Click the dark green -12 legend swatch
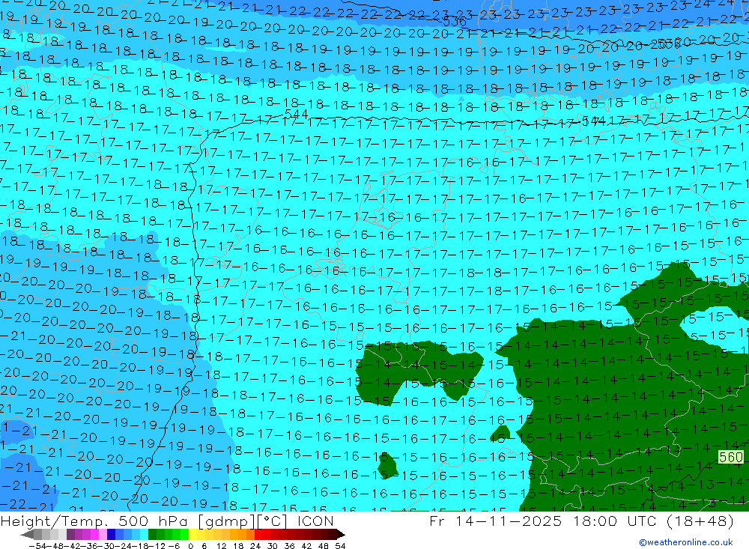The width and height of the screenshot is (749, 549). 152,534
